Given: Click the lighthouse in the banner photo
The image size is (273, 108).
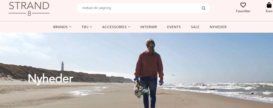Looking at the screenshot, I should 62,66.
